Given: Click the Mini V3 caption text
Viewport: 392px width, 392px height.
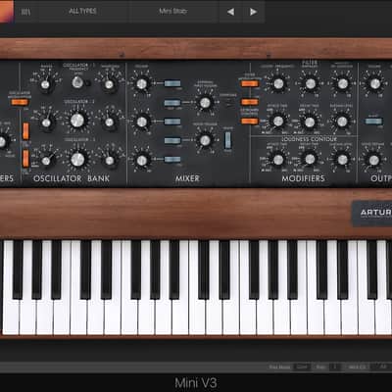Looking at the screenshot, I should click(x=196, y=382).
